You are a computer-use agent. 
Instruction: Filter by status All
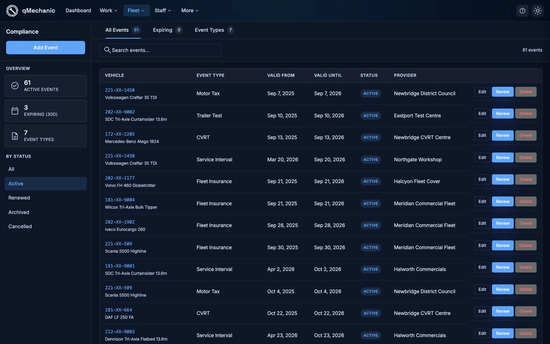(45, 169)
